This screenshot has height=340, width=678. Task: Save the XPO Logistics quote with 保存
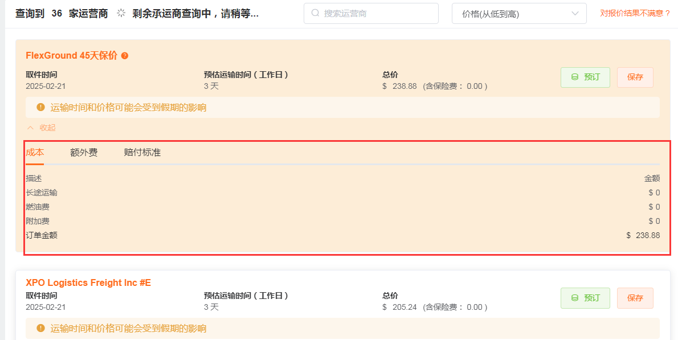[635, 298]
